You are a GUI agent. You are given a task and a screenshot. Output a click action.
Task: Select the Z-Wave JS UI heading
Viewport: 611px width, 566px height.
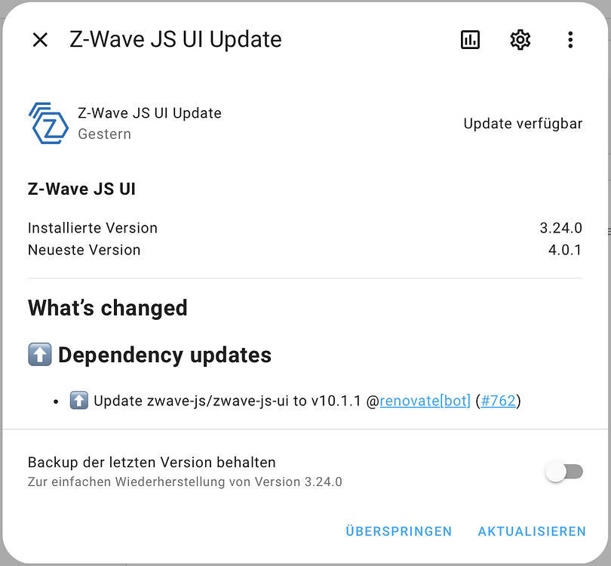81,189
